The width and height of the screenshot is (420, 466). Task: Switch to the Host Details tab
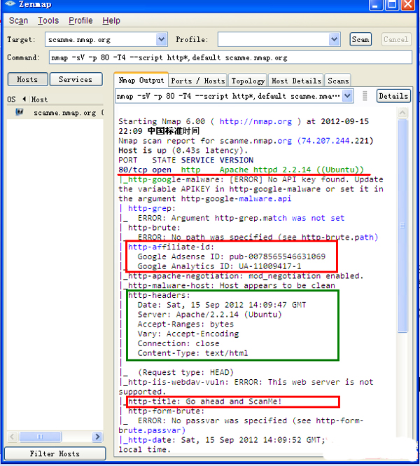296,81
